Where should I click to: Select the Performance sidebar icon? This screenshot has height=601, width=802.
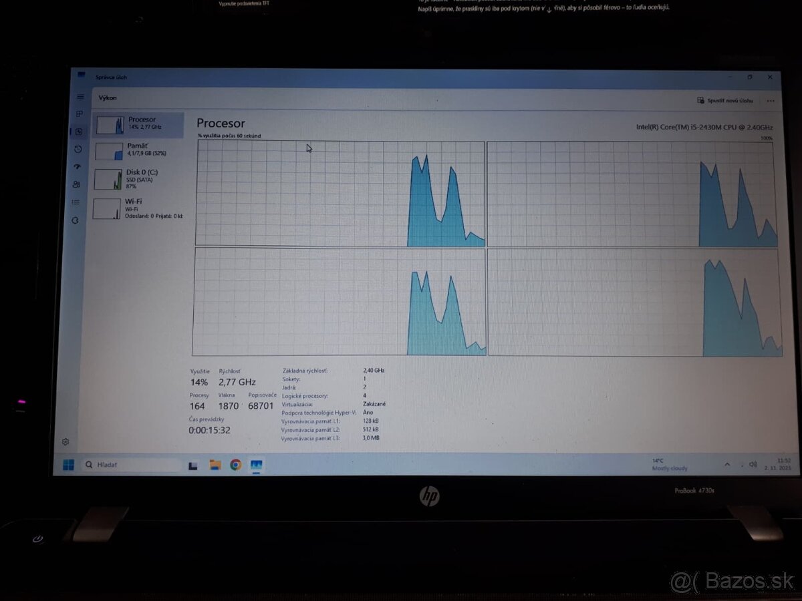coord(80,131)
